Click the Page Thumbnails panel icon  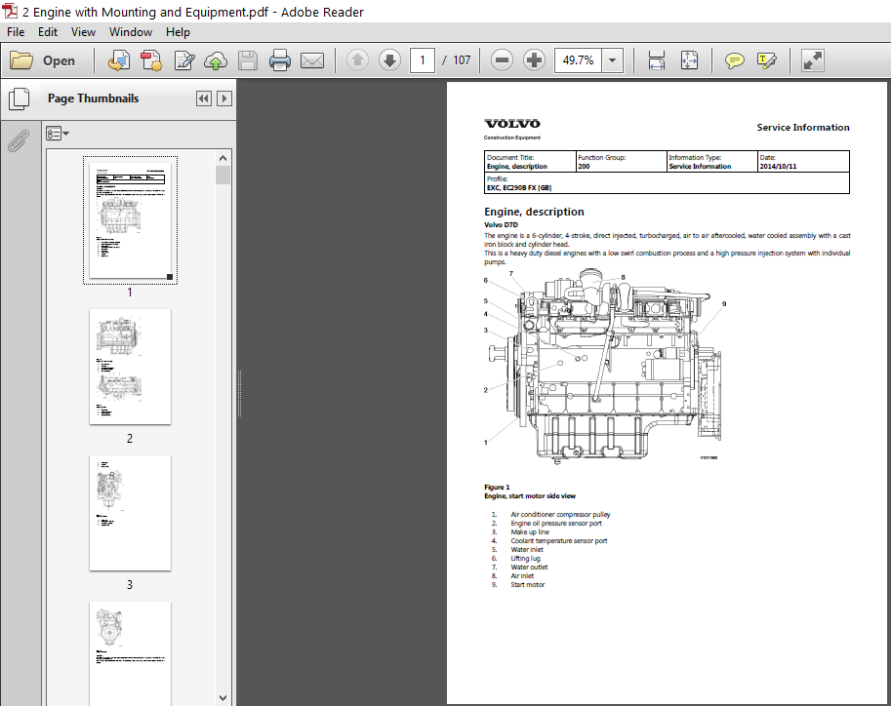(19, 98)
